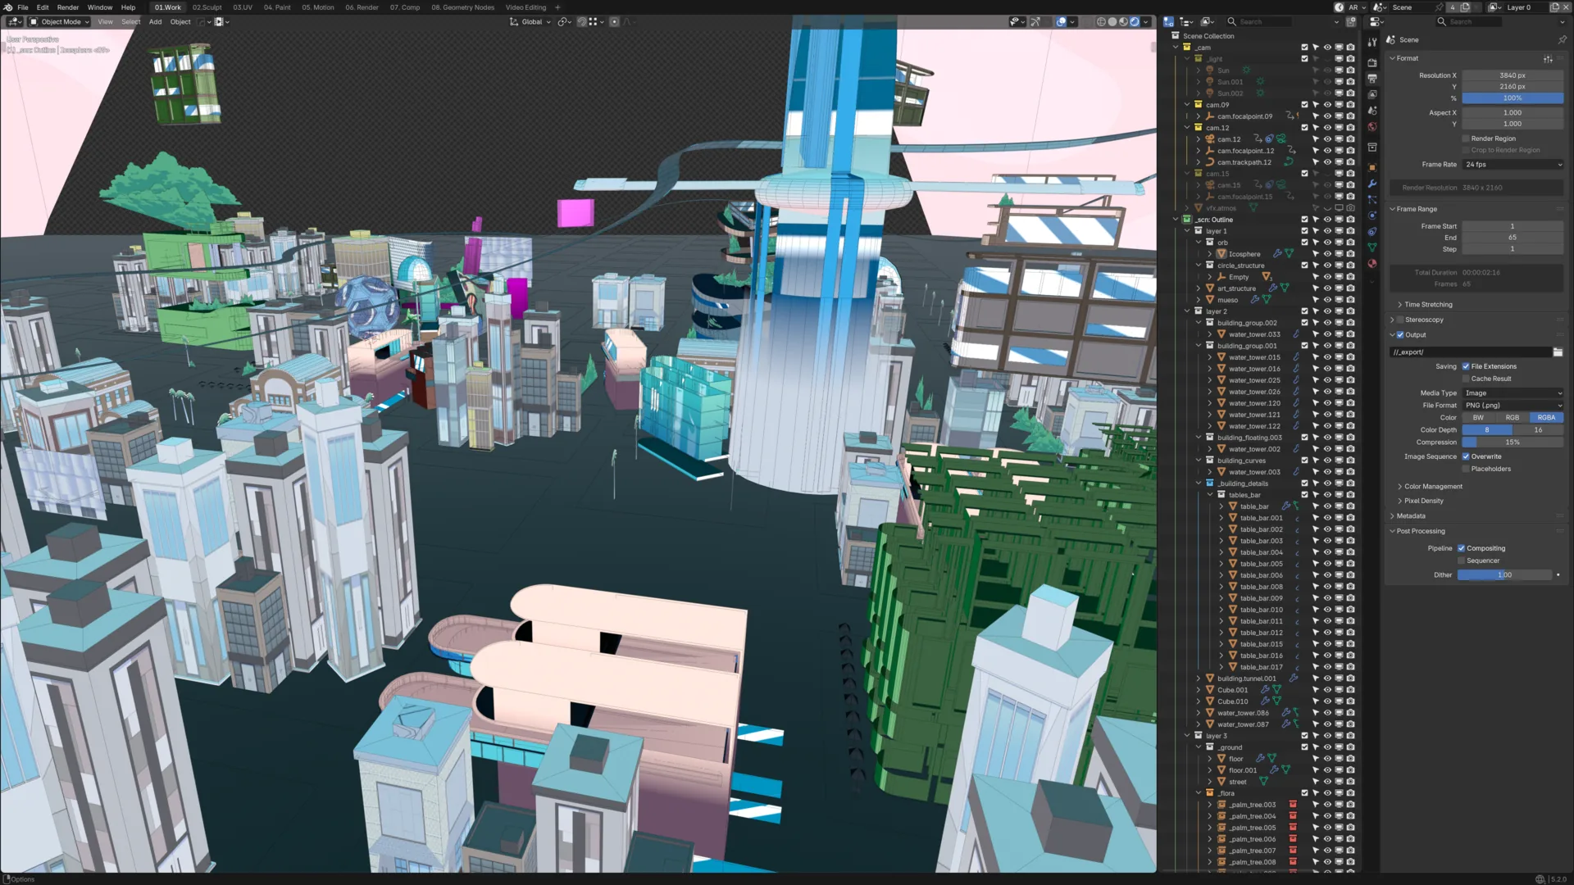Open the Object Data properties tab
The width and height of the screenshot is (1574, 885).
1372,247
